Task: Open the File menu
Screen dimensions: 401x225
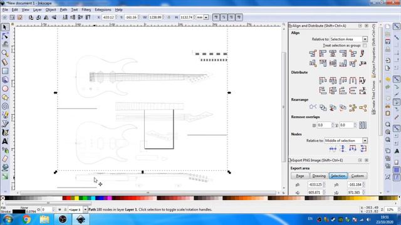Action: pyautogui.click(x=5, y=10)
